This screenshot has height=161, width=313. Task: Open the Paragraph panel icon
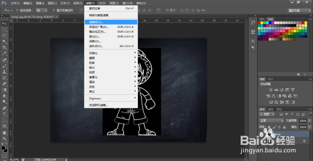pos(253,48)
